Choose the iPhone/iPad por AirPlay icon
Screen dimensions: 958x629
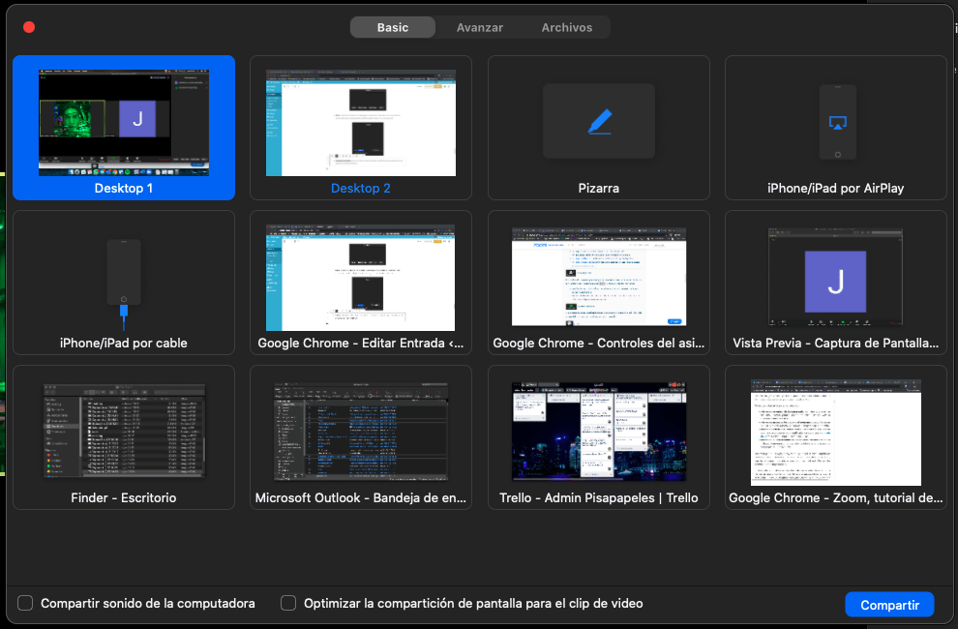click(x=837, y=122)
